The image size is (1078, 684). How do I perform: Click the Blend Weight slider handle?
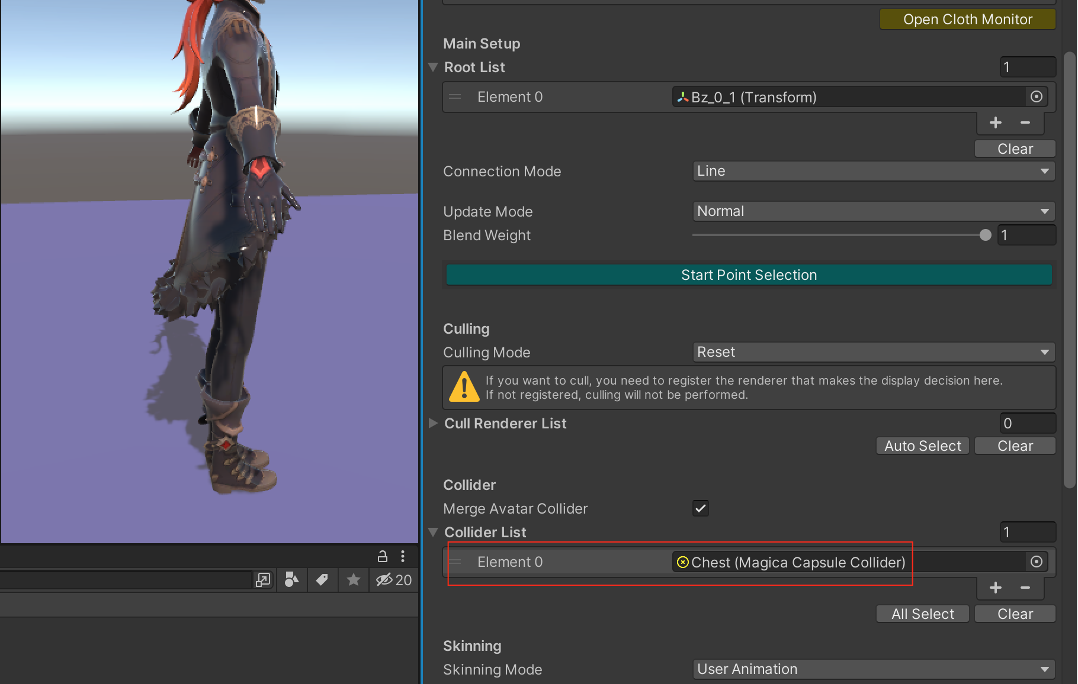coord(985,235)
